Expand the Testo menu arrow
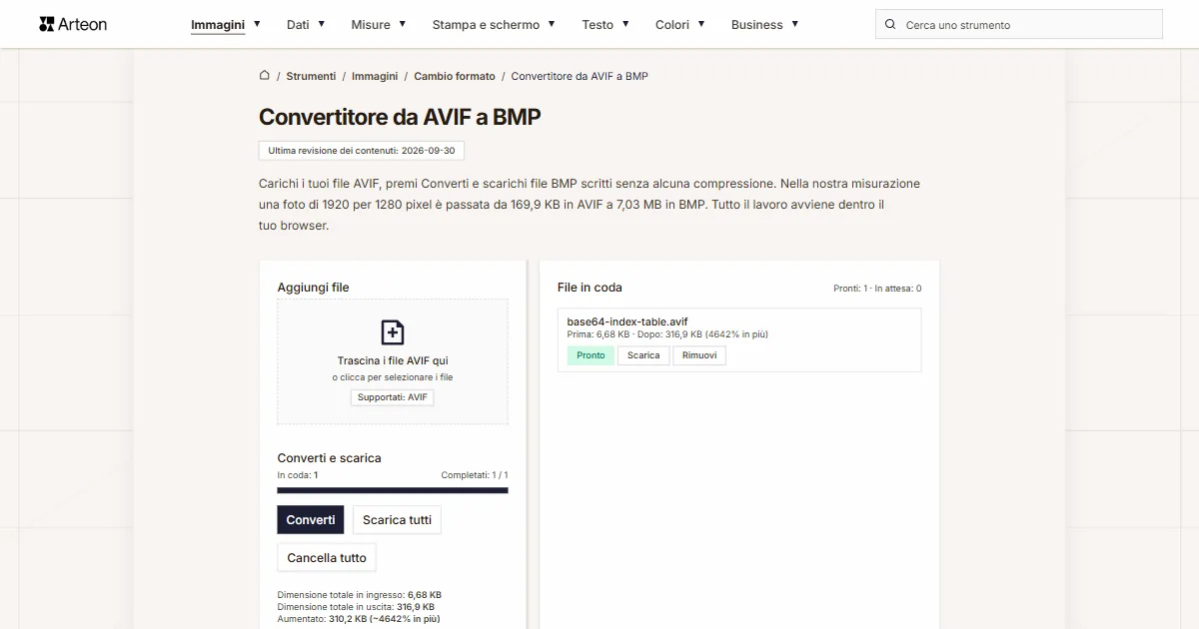 pyautogui.click(x=625, y=23)
